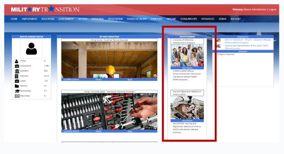
Task: Click View Details for University of Oklahoma ad
Action: click(x=187, y=68)
